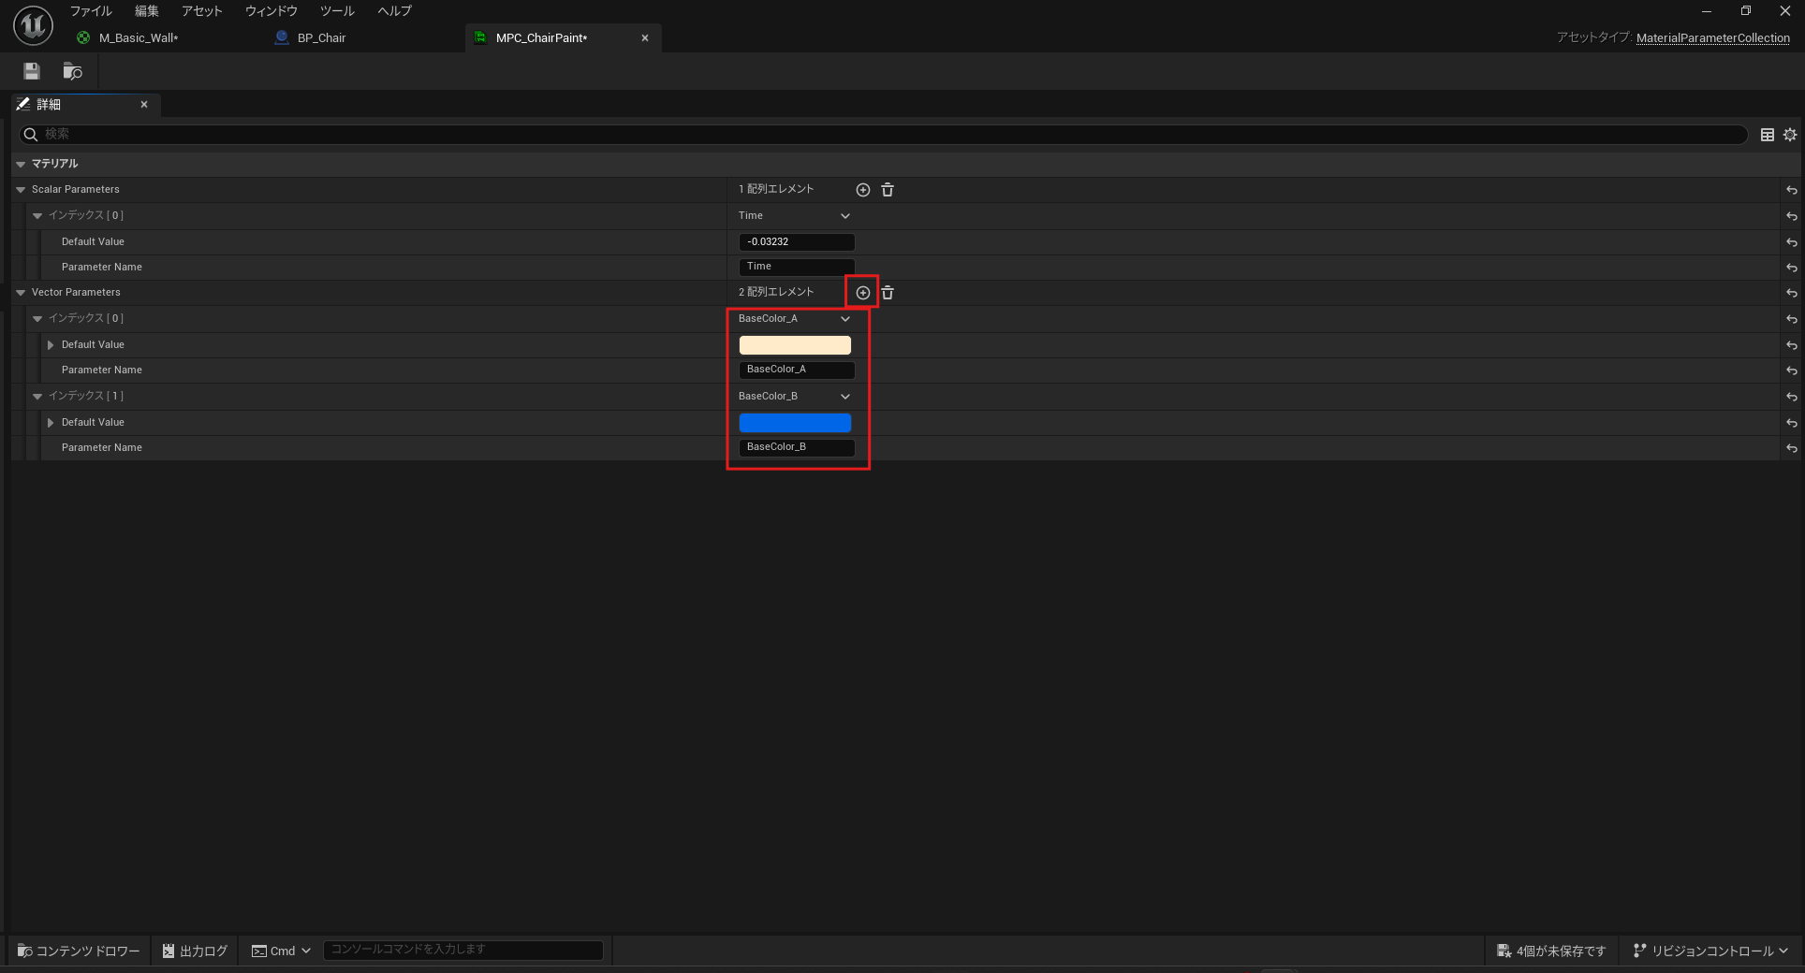Open the details view settings gear

point(1789,135)
